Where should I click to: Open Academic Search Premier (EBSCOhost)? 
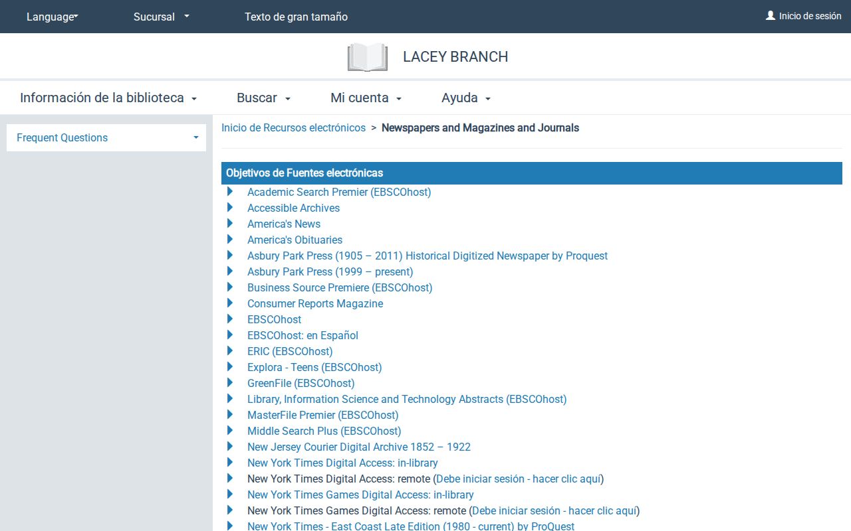pyautogui.click(x=339, y=192)
